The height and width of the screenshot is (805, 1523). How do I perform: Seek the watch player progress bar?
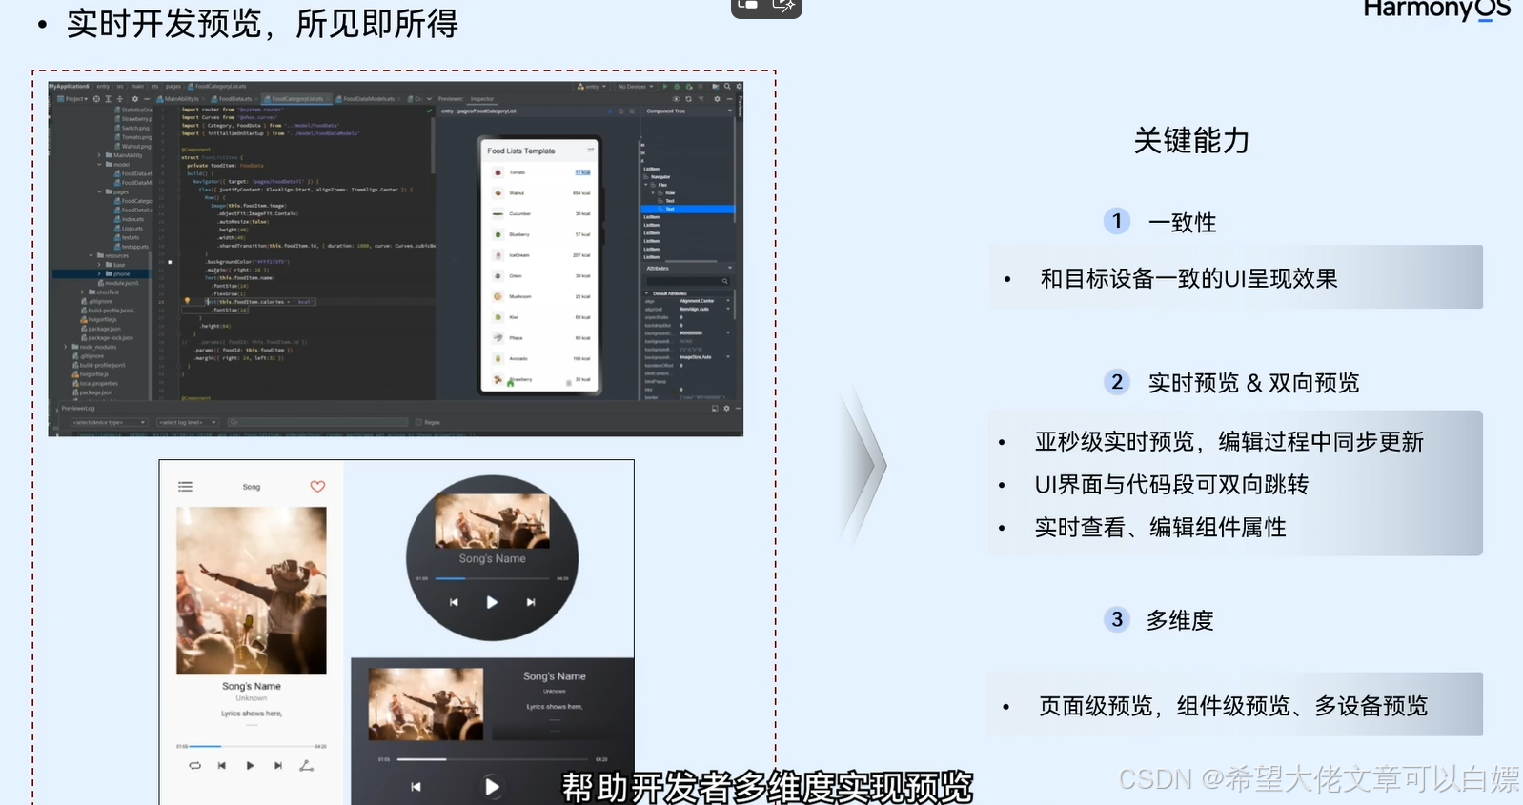[494, 578]
